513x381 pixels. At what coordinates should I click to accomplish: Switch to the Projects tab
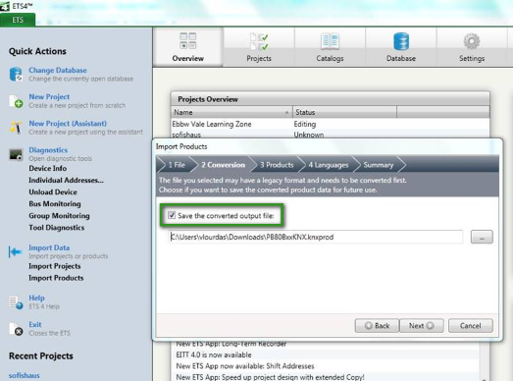[x=259, y=47]
